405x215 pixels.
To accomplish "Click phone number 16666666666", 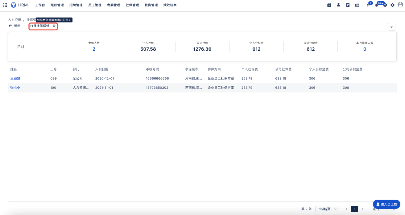I will [157, 78].
